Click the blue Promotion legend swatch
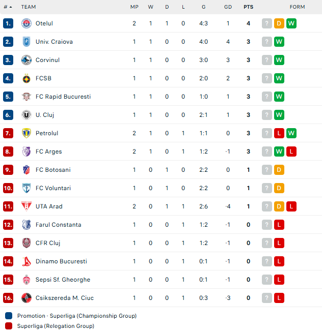This screenshot has height=333, width=322. pyautogui.click(x=9, y=316)
